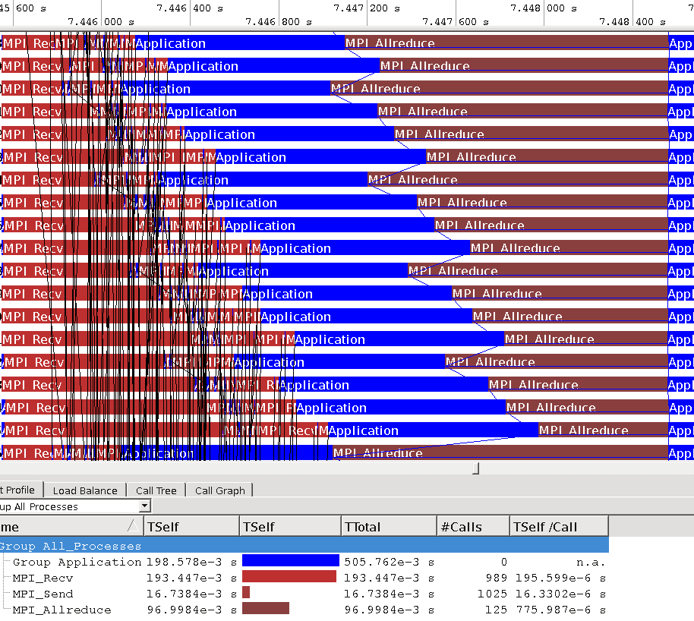Screen dimensions: 694x621
Task: Click the brown MPI_Allreduce TSelf bar
Action: pyautogui.click(x=266, y=608)
